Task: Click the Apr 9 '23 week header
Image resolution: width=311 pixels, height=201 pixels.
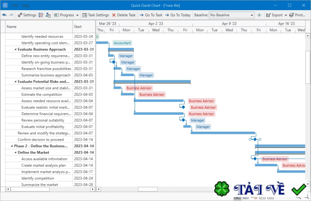Action: point(229,24)
